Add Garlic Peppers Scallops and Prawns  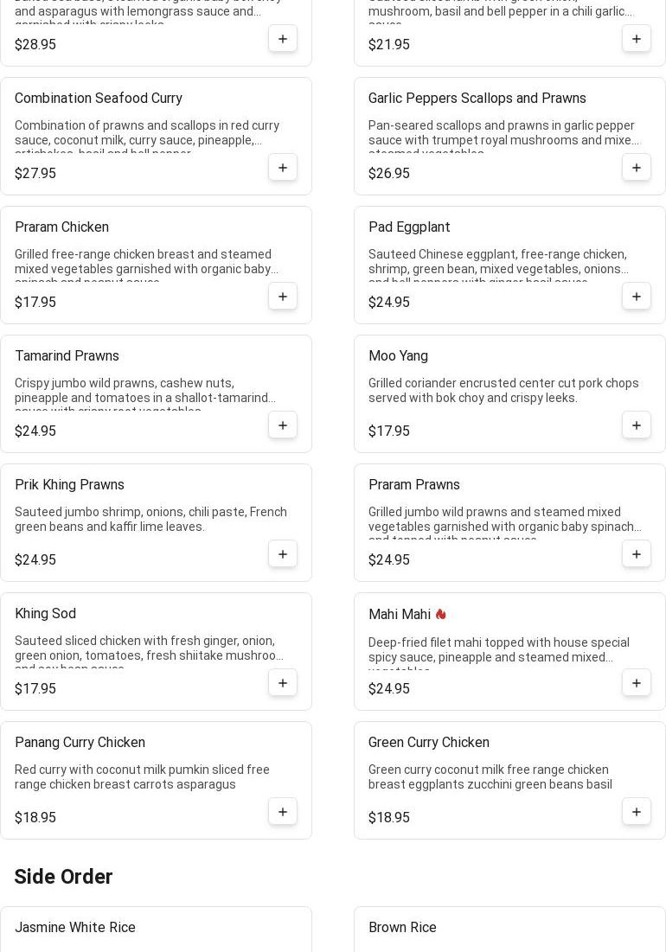pos(637,168)
